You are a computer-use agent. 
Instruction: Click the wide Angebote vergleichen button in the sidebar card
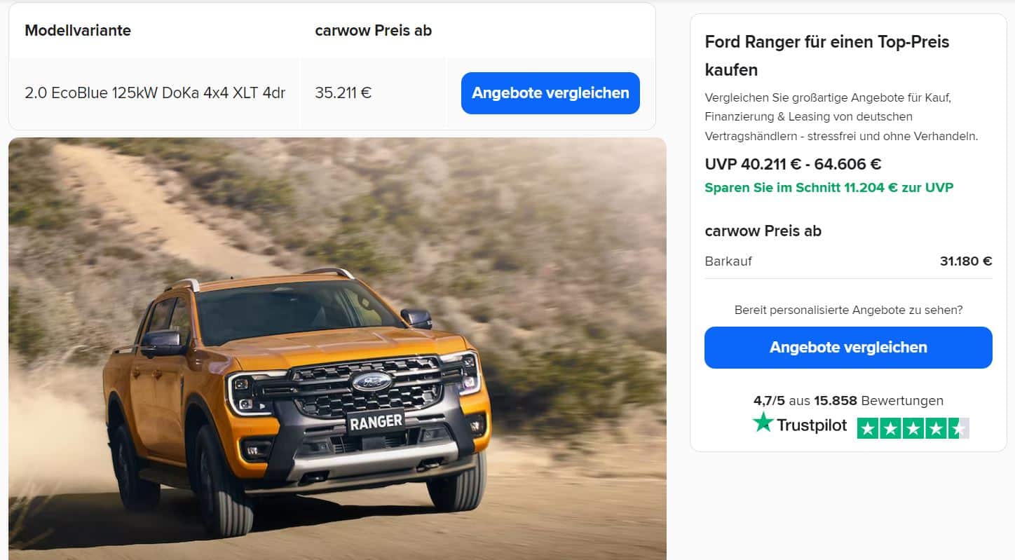848,348
